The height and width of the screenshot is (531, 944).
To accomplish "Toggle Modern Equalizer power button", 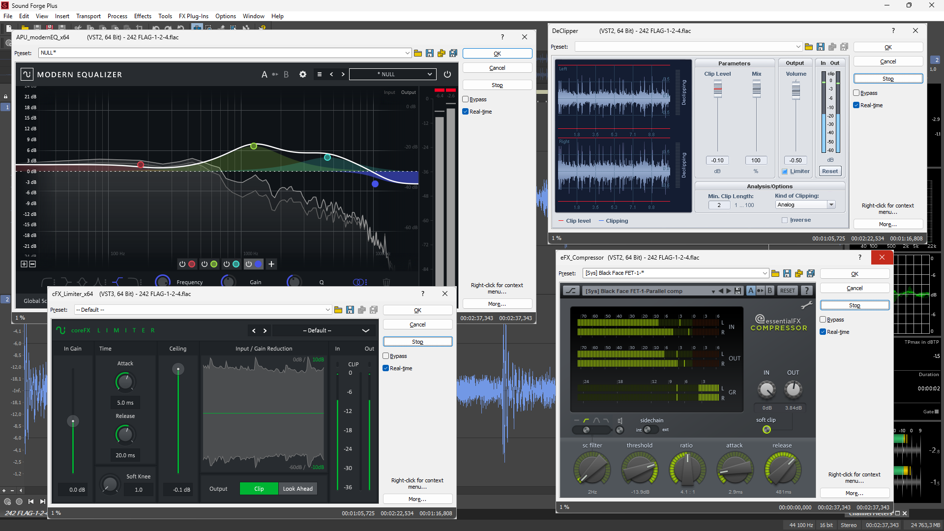I will [447, 74].
